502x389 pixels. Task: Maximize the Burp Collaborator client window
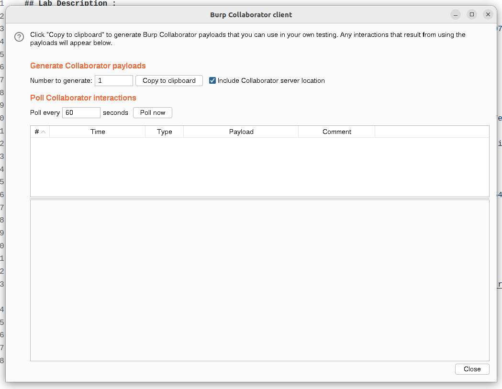tap(472, 14)
